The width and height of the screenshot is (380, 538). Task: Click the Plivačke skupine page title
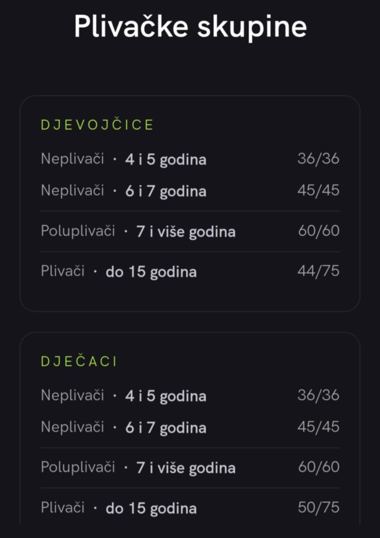(x=190, y=27)
